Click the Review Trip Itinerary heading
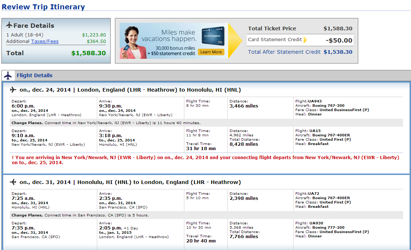Viewport: 411px width, 250px height. (x=43, y=7)
